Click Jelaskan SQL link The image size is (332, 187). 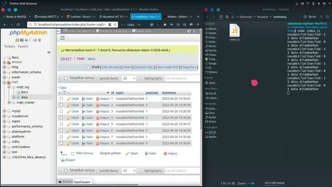144,67
